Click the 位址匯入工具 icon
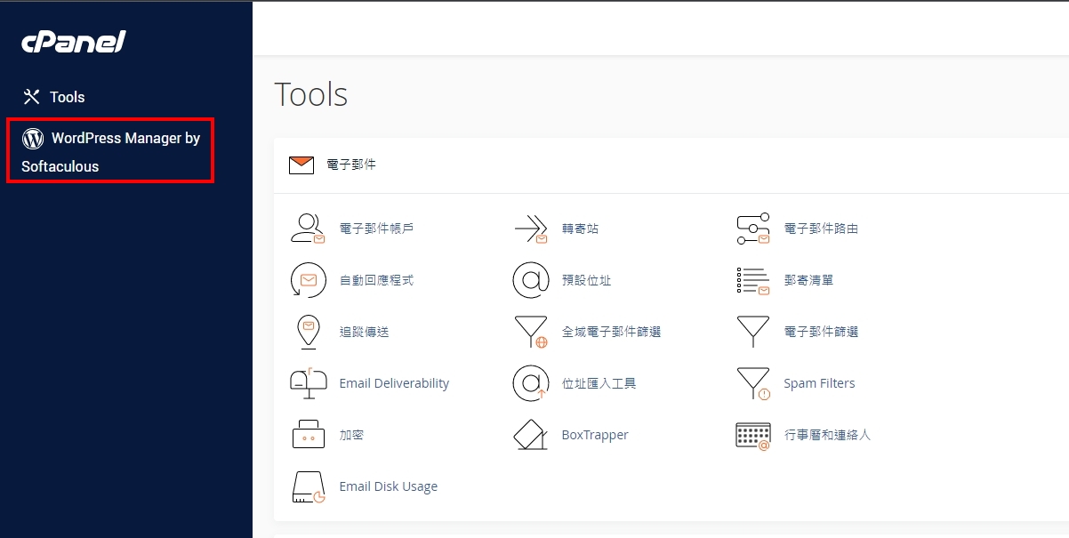This screenshot has width=1069, height=538. (531, 383)
